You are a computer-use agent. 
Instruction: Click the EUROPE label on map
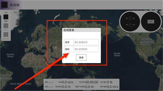tap(40, 43)
